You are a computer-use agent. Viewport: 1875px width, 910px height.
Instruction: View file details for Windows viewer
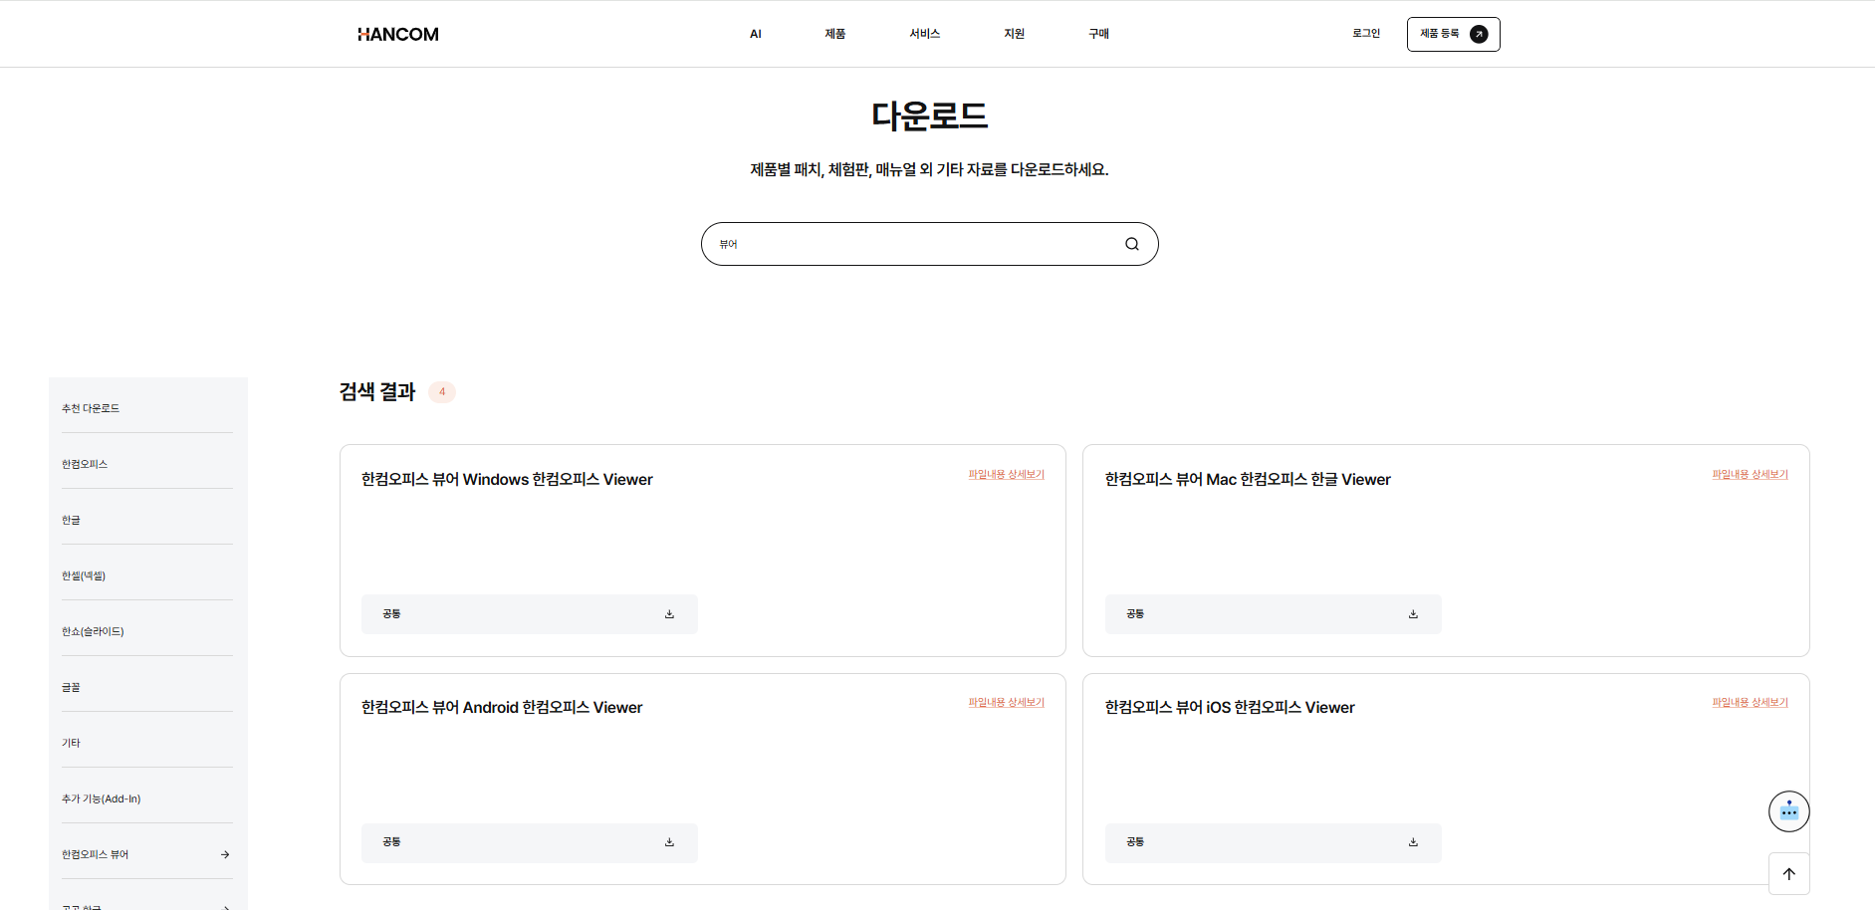pyautogui.click(x=1006, y=475)
